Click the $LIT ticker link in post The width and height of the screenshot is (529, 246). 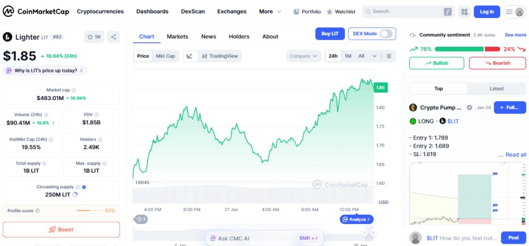453,121
